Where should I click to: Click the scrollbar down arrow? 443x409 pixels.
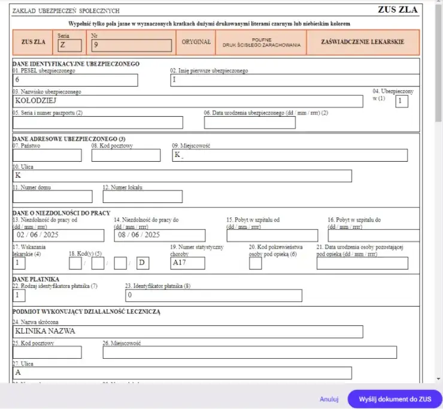(x=438, y=379)
